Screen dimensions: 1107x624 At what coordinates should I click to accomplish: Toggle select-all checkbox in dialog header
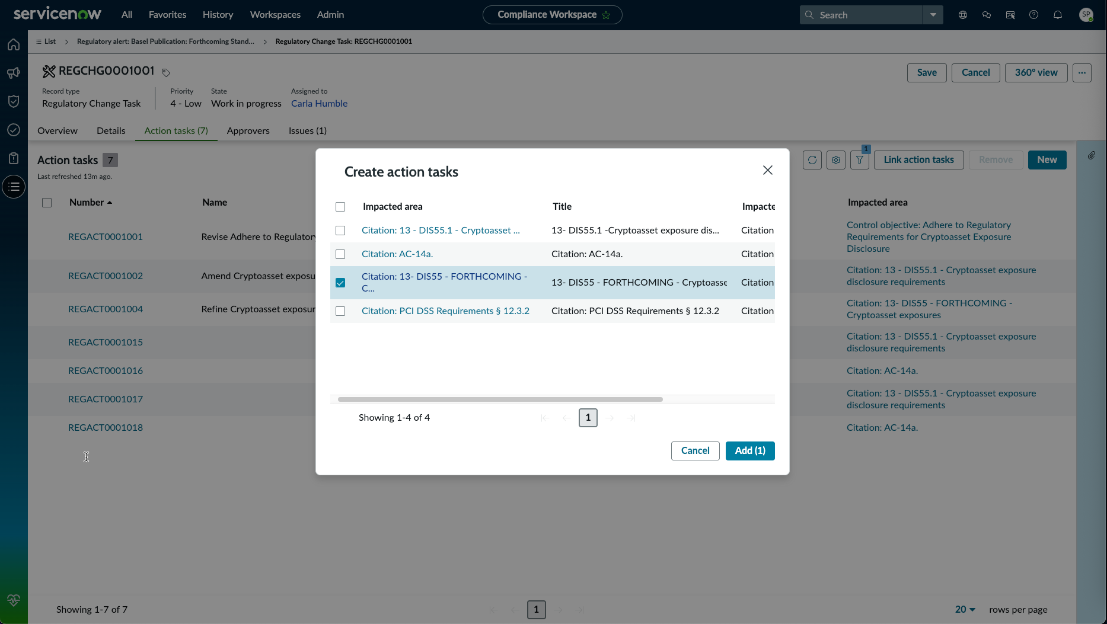point(340,207)
